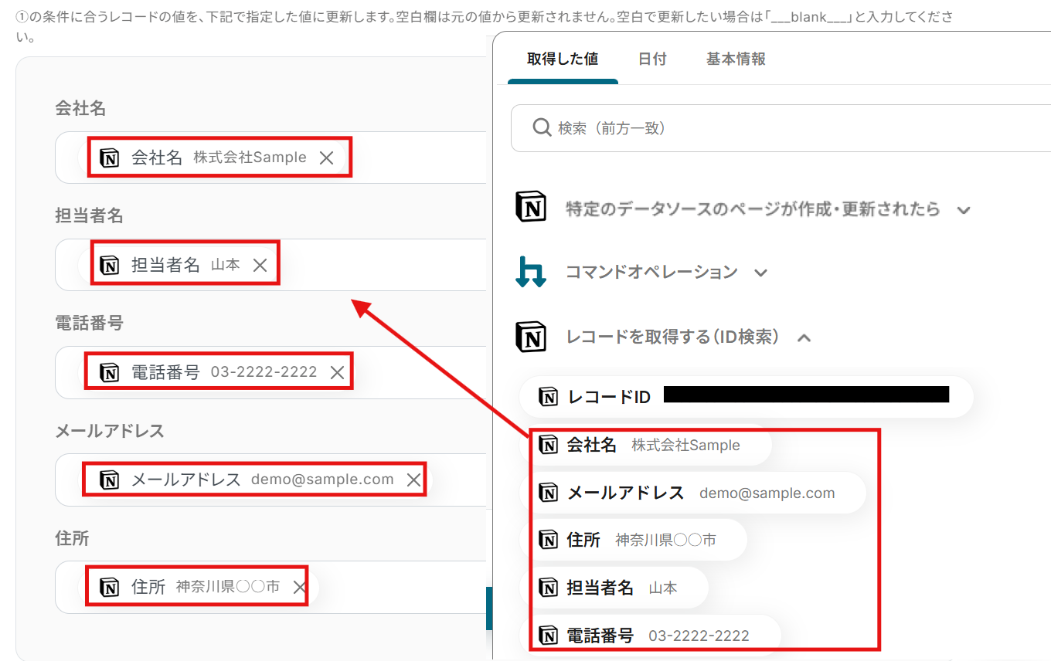Viewport: 1051px width, 661px height.
Task: Remove the 会社名 chip with its X
Action: coord(326,158)
